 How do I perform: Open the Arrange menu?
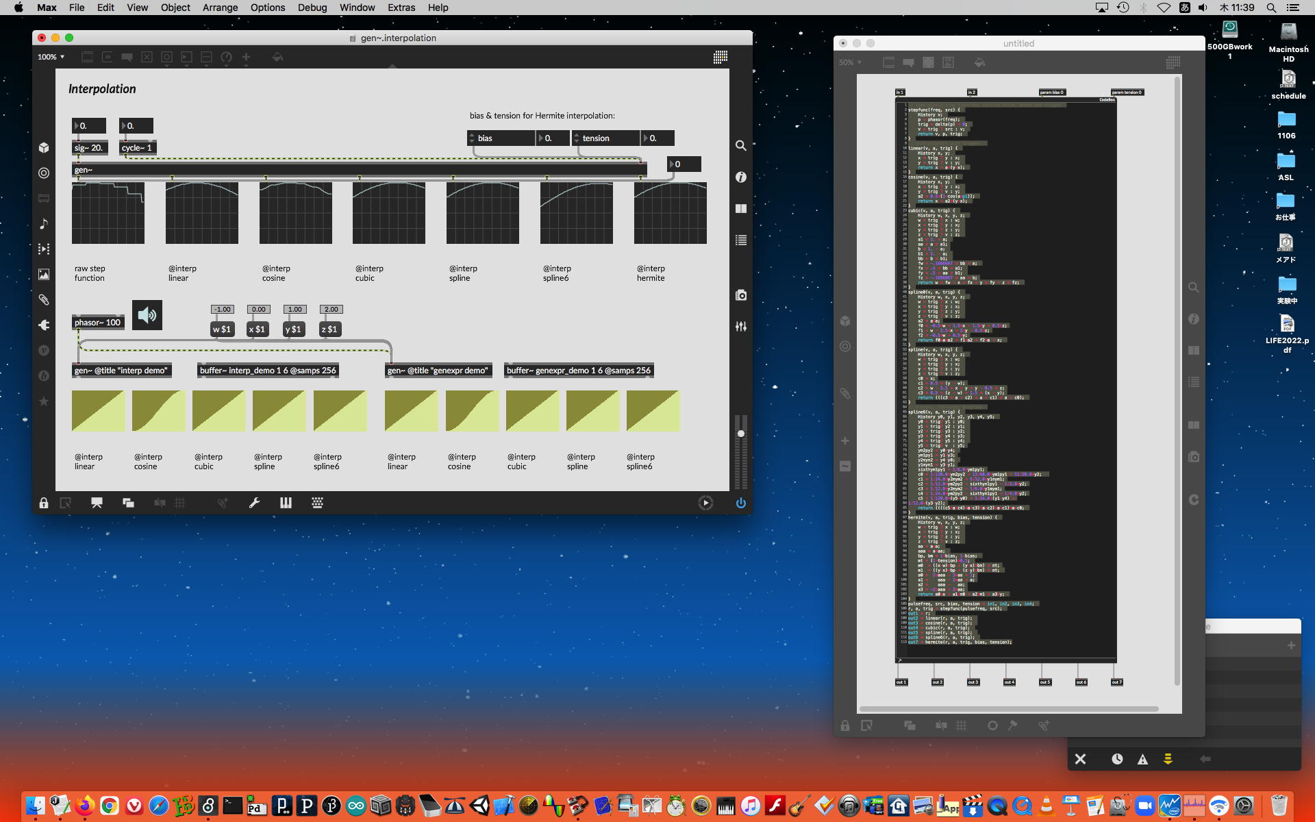pos(220,8)
